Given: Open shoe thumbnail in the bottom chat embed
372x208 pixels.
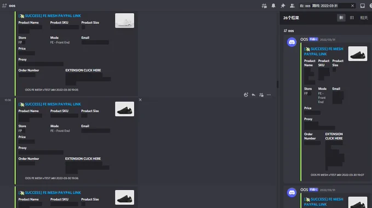Looking at the screenshot, I should pos(125,197).
